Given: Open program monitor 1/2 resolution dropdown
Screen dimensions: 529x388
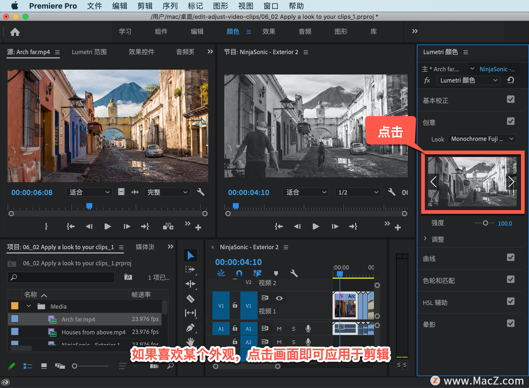Looking at the screenshot, I should (x=358, y=192).
